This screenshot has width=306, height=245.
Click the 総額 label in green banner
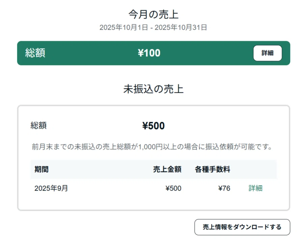pos(35,53)
